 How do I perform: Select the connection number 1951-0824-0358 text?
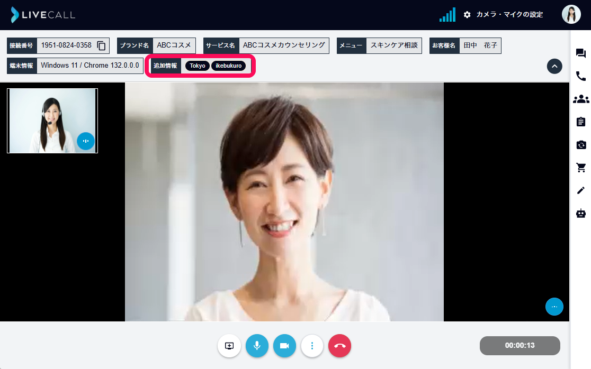[x=66, y=45]
